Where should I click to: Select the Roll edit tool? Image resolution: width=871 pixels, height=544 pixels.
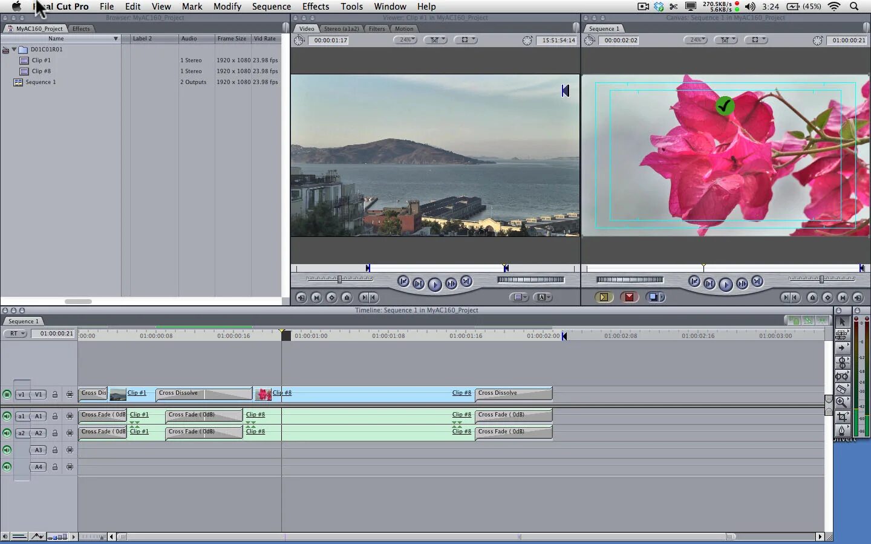point(841,362)
